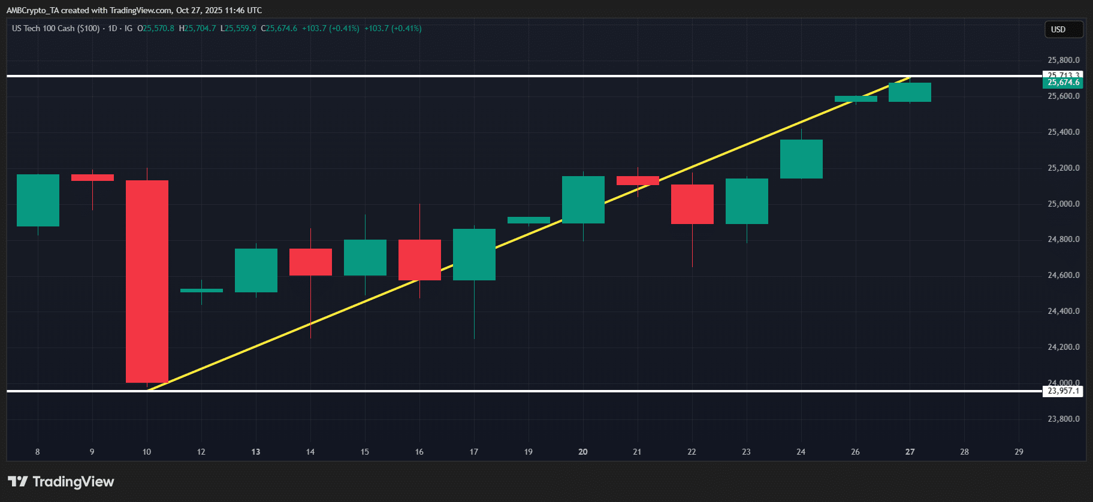Select the 23,957.1 support price label
The height and width of the screenshot is (502, 1093).
tap(1063, 391)
